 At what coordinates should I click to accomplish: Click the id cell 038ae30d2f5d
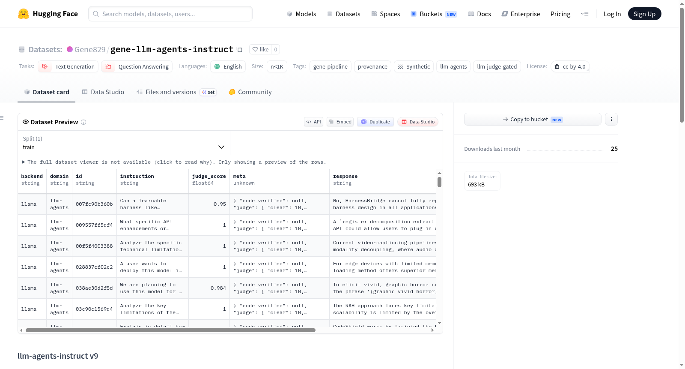coord(94,288)
